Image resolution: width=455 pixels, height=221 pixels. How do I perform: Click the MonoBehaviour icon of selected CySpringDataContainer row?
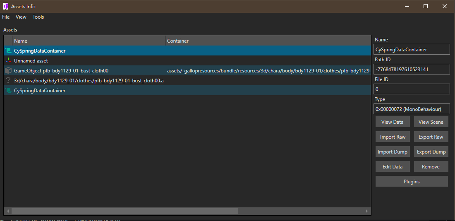8,51
